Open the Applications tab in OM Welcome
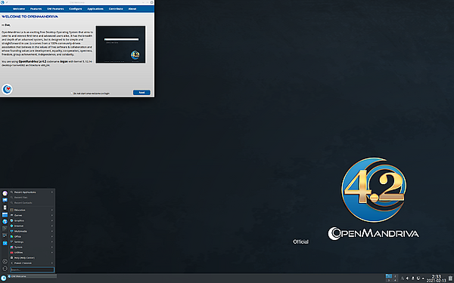This screenshot has height=283, width=454. pos(95,8)
